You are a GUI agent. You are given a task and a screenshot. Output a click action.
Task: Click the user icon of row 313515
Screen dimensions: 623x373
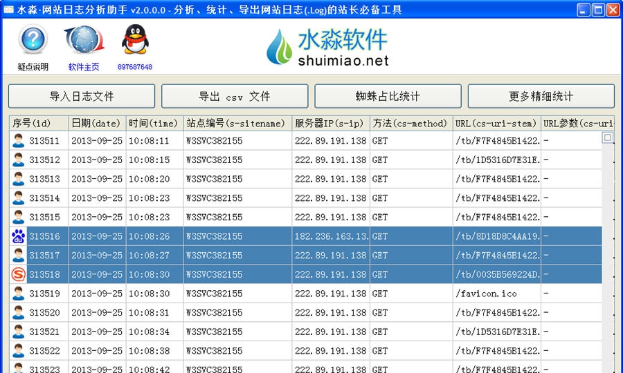18,217
